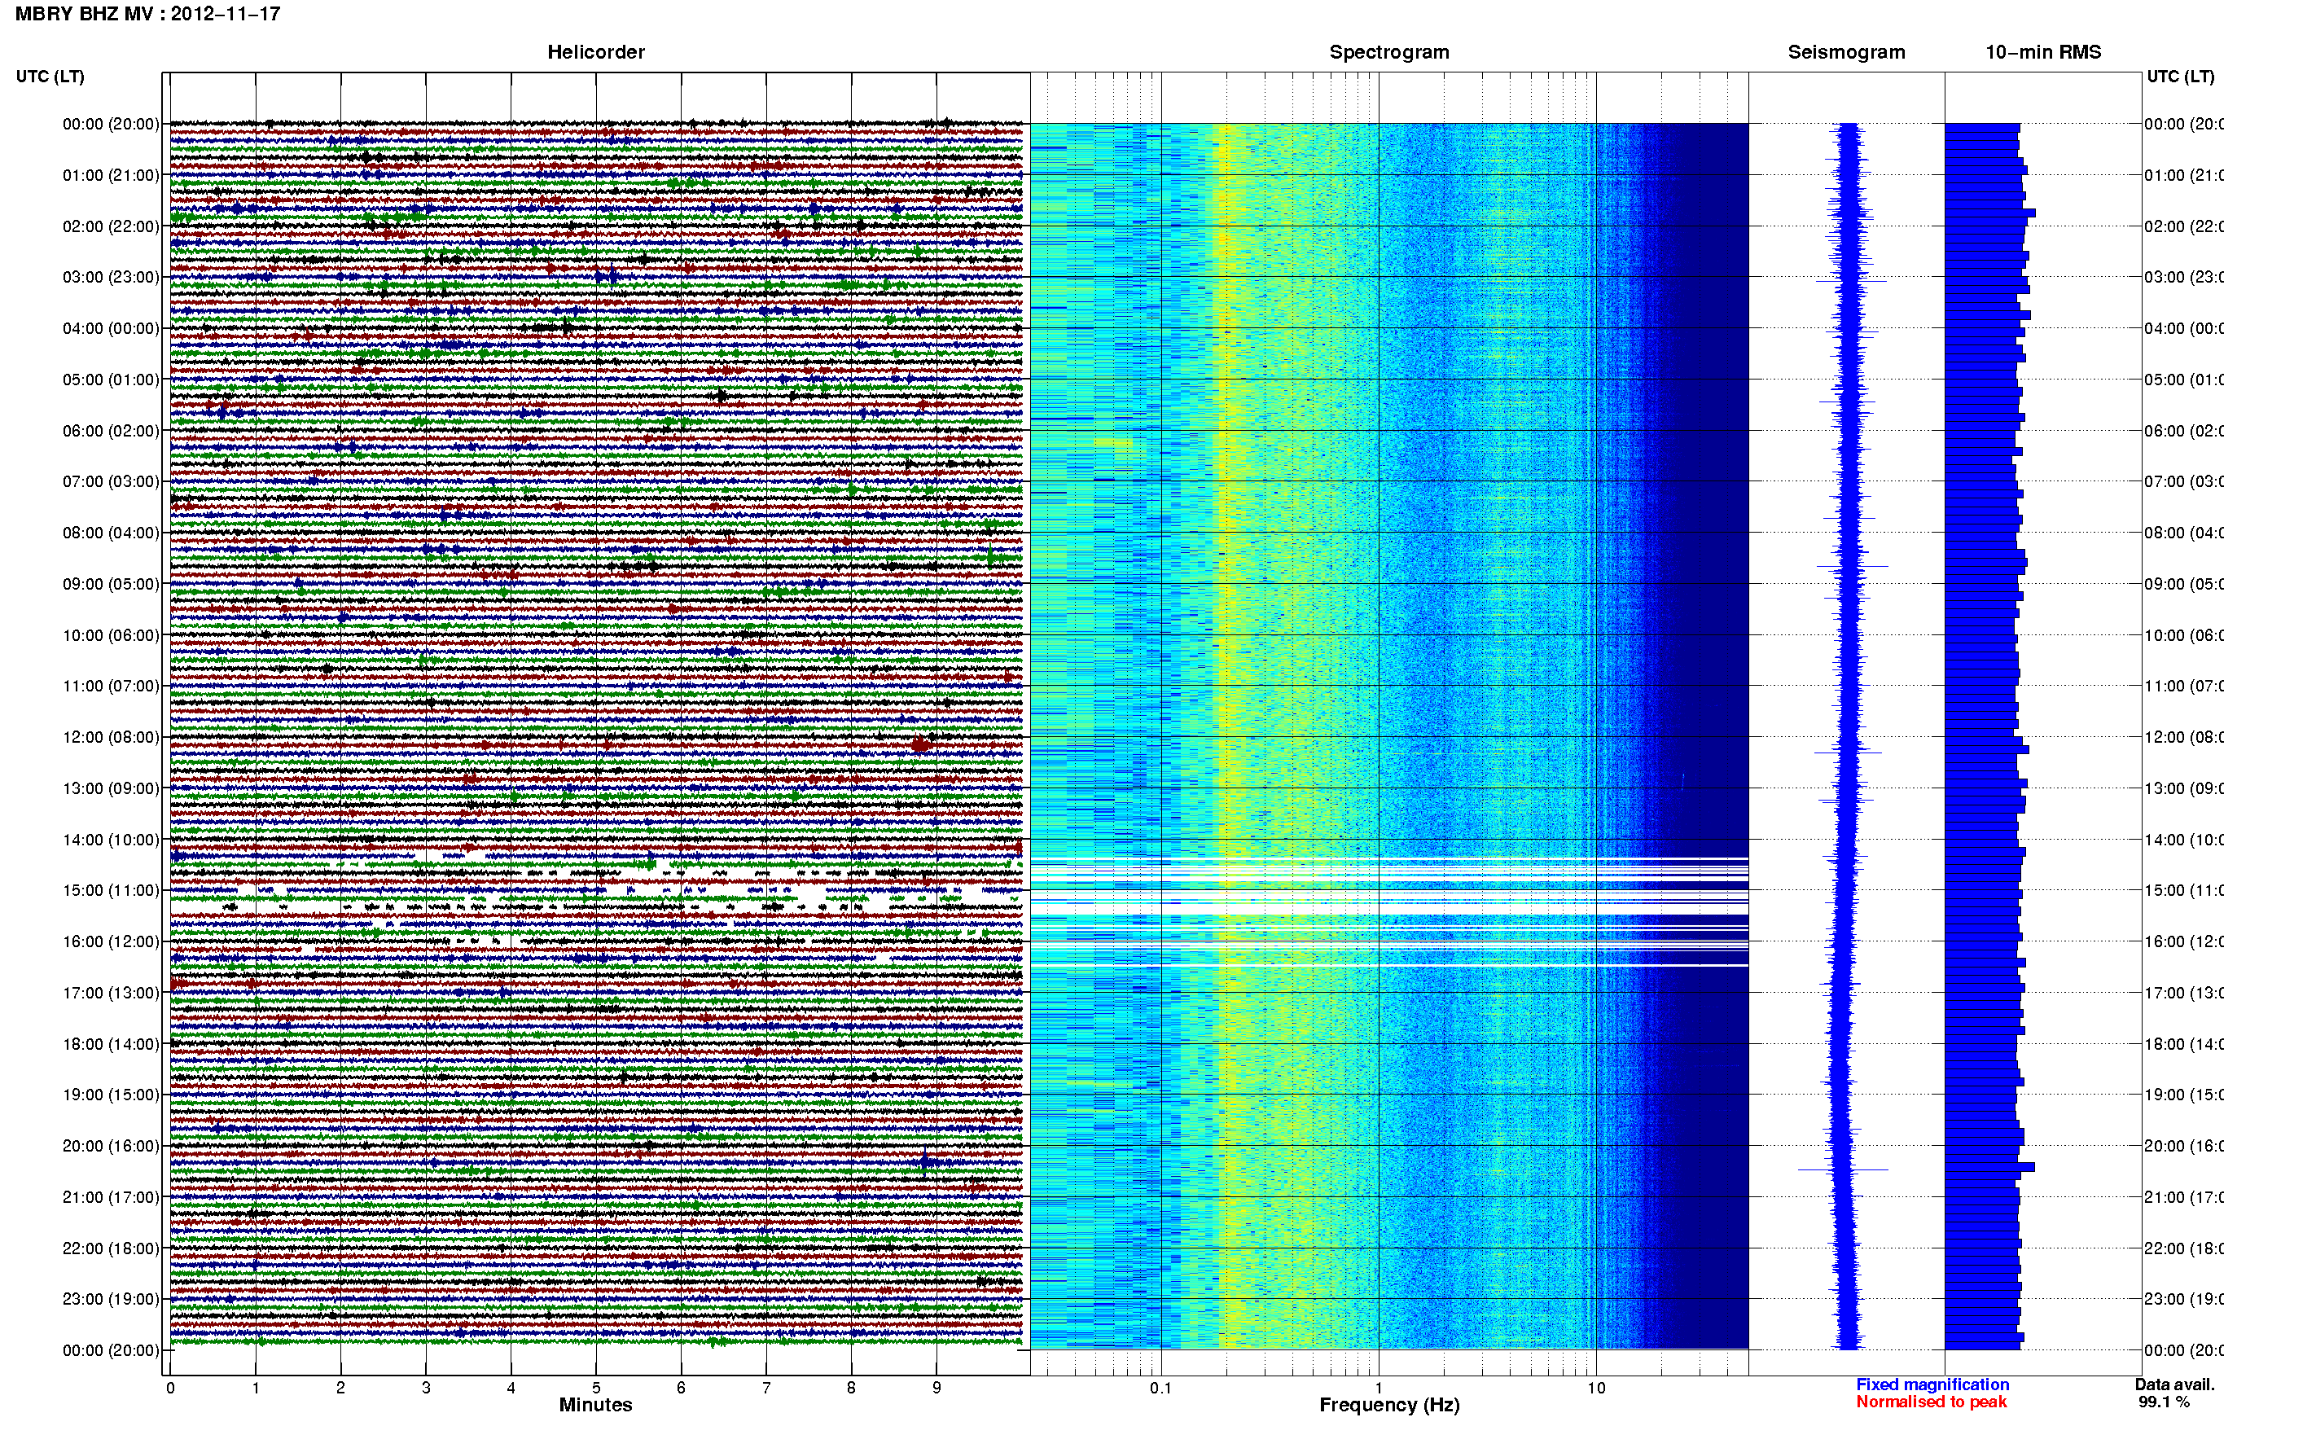2316x1448 pixels.
Task: Click the '04:00 (00:00)' left axis label
Action: click(111, 328)
